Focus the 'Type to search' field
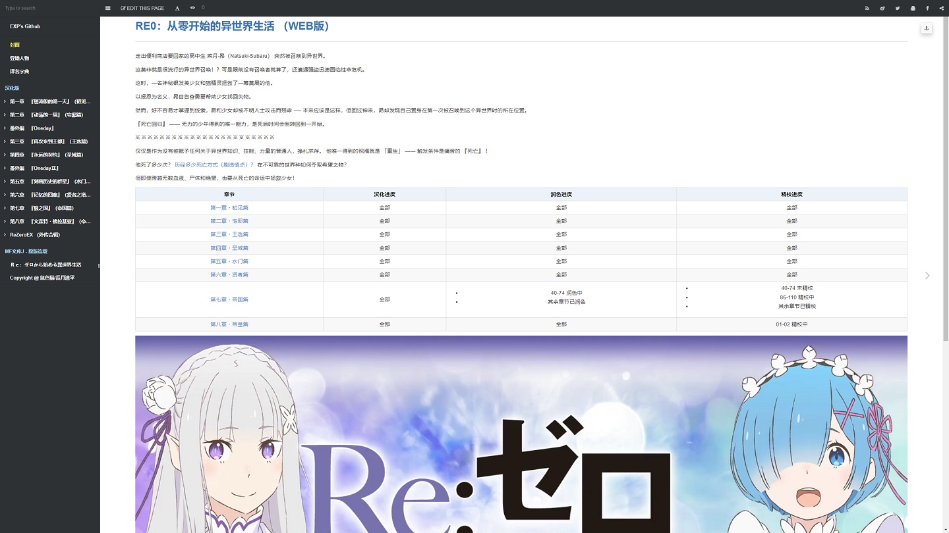The image size is (949, 533). pyautogui.click(x=49, y=8)
